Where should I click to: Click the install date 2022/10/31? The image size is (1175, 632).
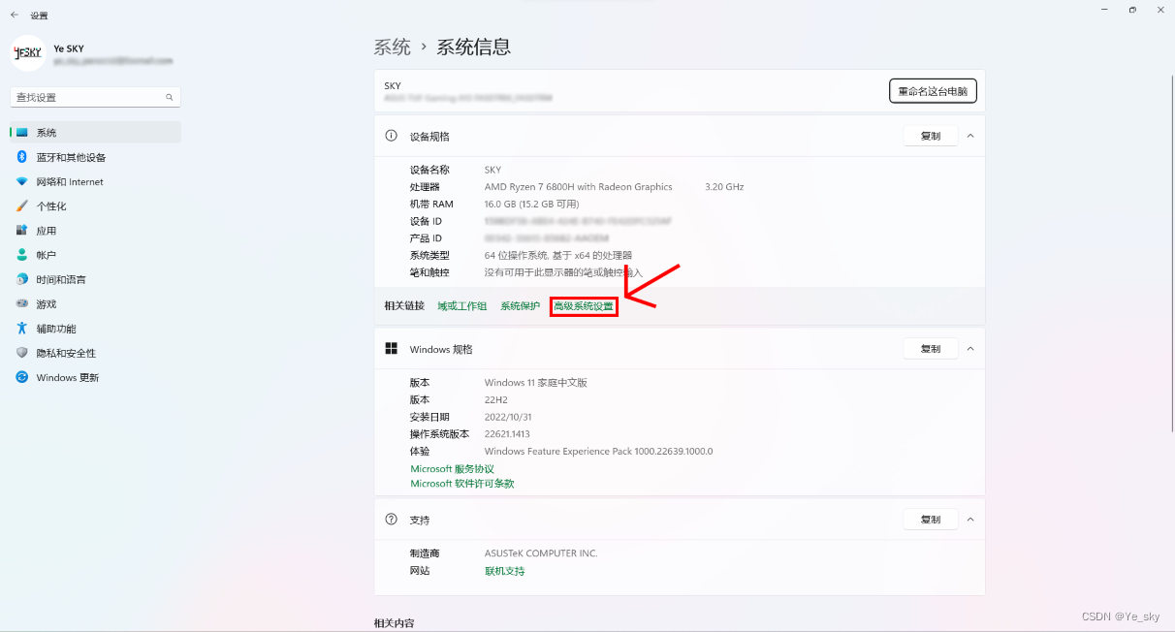[507, 417]
